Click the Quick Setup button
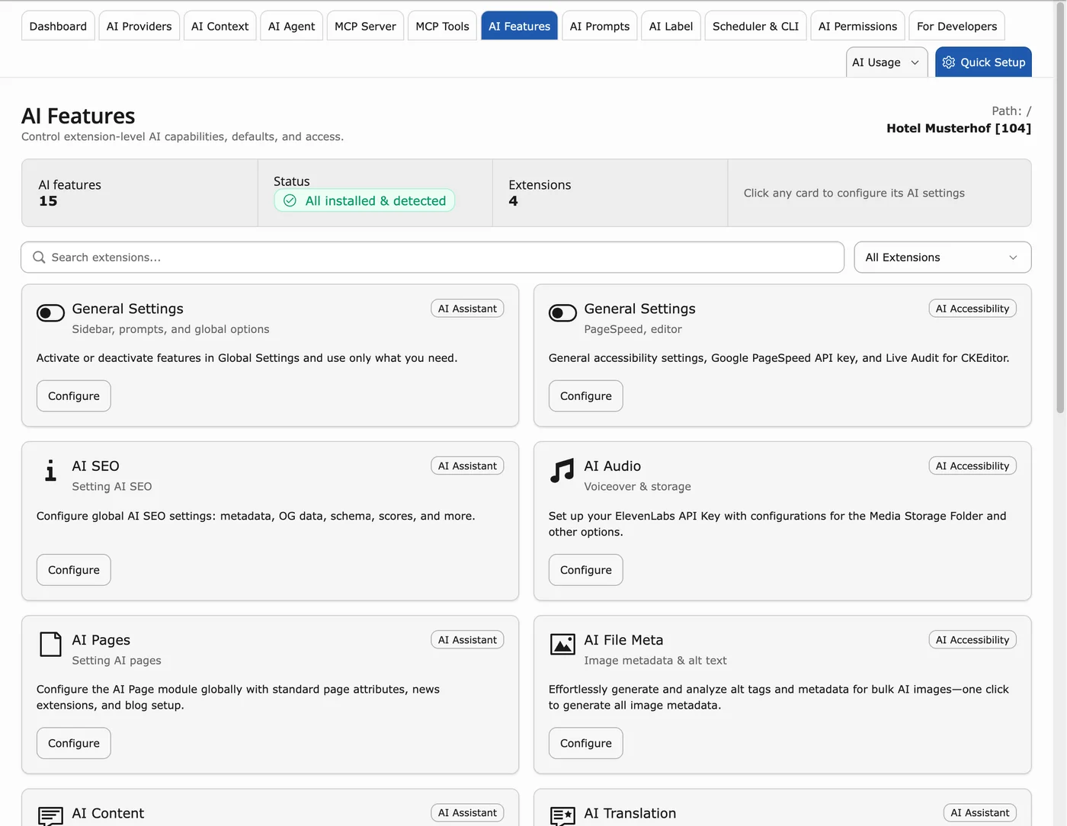 (983, 62)
